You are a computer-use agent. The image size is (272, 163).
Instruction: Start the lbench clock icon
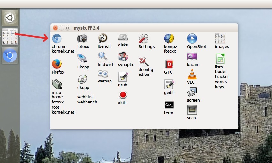coord(103,38)
